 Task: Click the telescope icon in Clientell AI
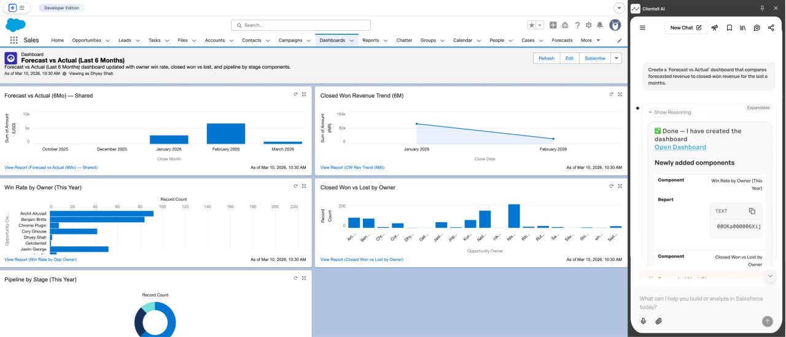coord(715,28)
